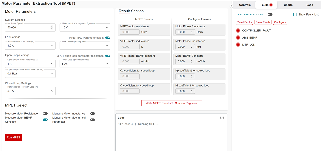Switch to the Charts tab

288,5
